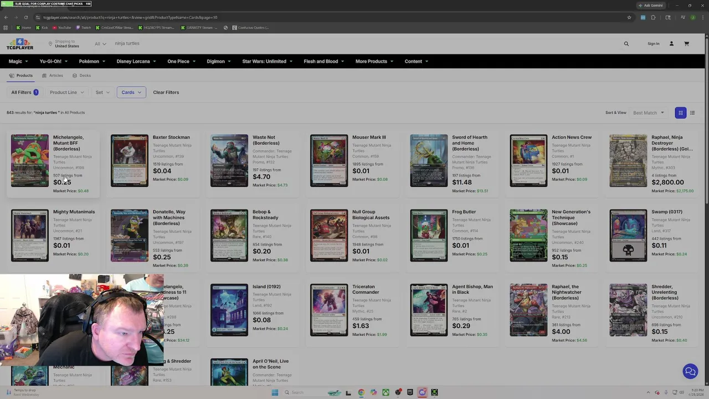Open Discord from the taskbar
The image size is (709, 399).
pyautogui.click(x=422, y=392)
